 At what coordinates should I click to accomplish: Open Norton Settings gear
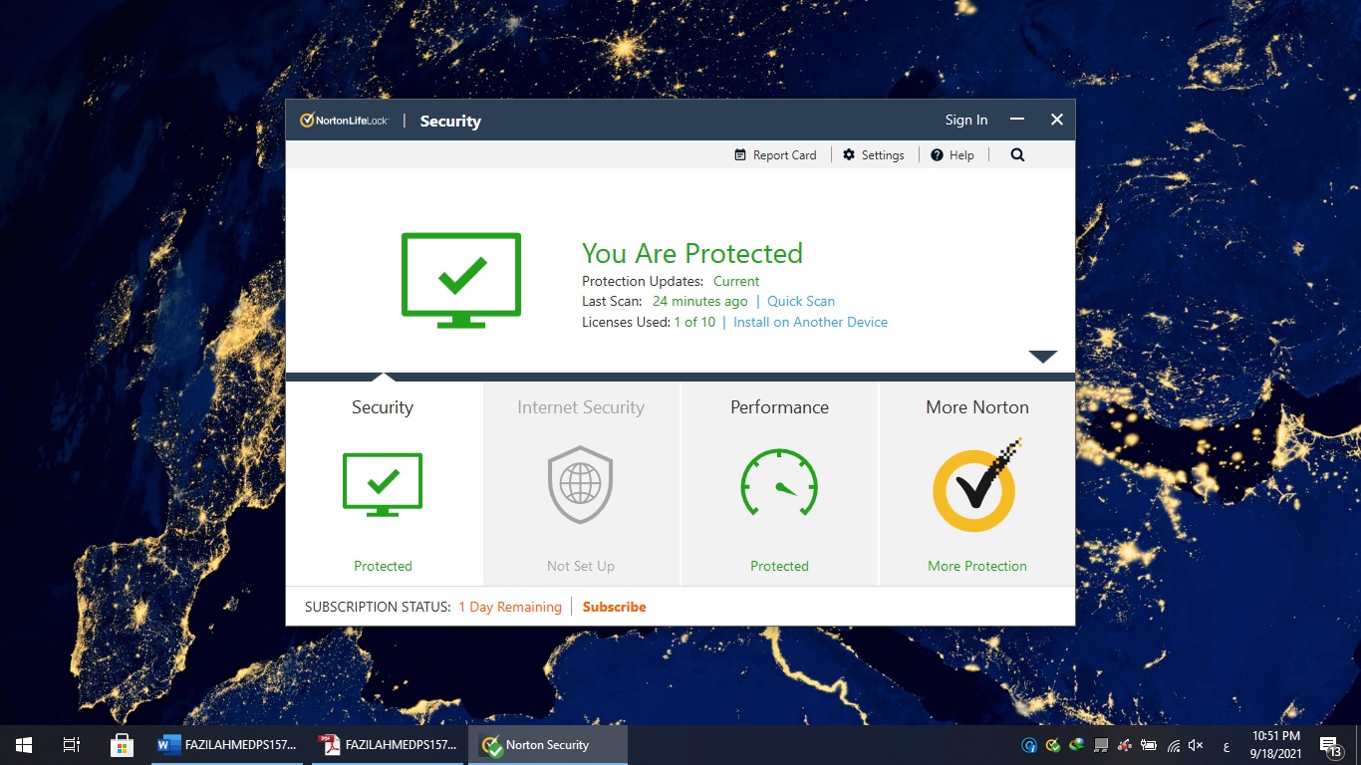point(873,155)
